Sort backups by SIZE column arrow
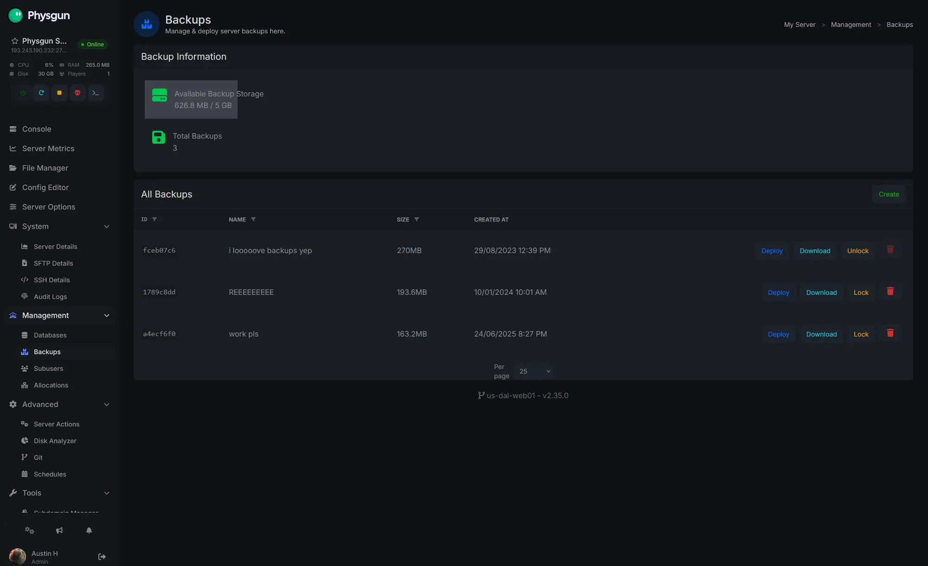 [x=417, y=219]
